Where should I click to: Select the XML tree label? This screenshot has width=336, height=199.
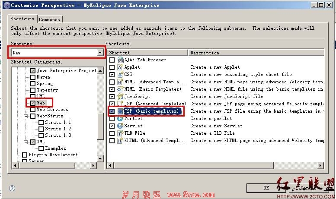[41, 142]
